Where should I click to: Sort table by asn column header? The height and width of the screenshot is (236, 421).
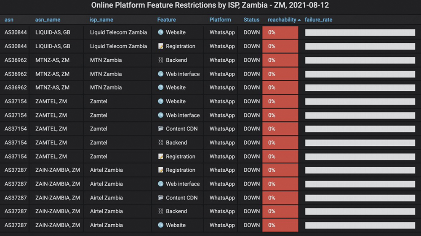9,20
